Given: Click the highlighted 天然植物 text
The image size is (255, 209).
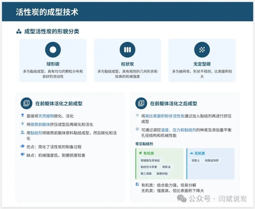Looking at the screenshot, I should (x=46, y=116).
